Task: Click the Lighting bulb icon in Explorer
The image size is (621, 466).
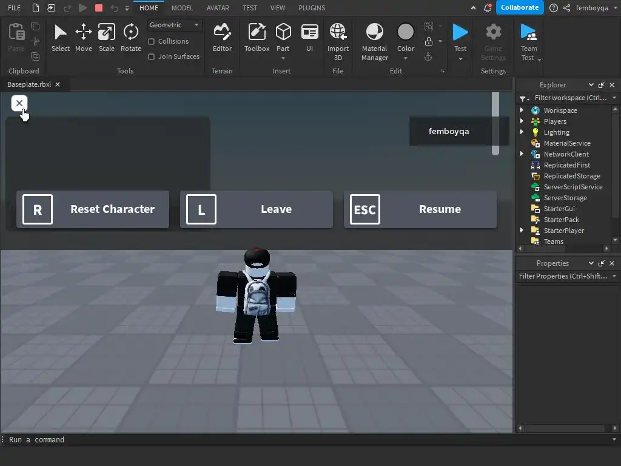Action: [535, 132]
